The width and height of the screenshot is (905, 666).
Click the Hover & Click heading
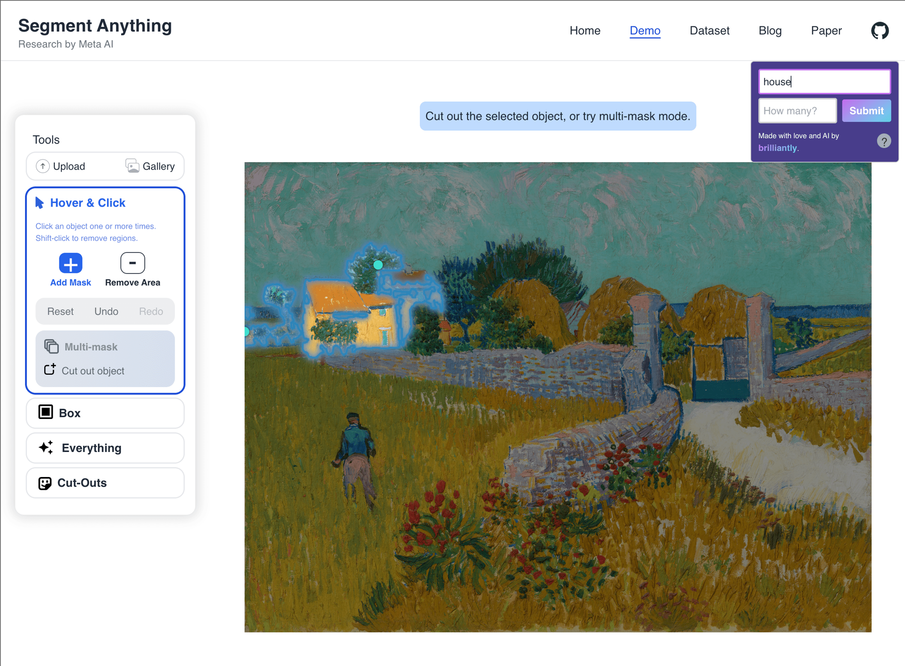tap(88, 203)
